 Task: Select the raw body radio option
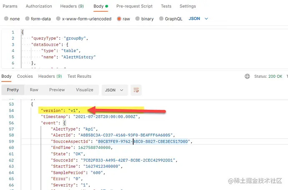pos(119,19)
